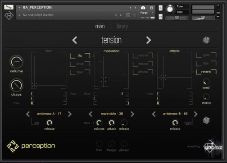Click the Rigid Audio logo icon
227x163 pixels.
[x=9, y=15]
